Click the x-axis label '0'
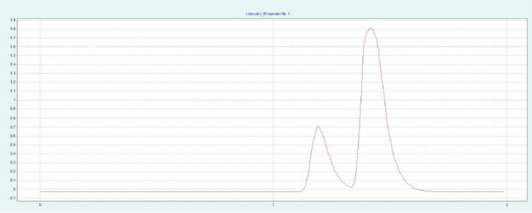Viewport: 532px width, 213px height. click(x=40, y=205)
